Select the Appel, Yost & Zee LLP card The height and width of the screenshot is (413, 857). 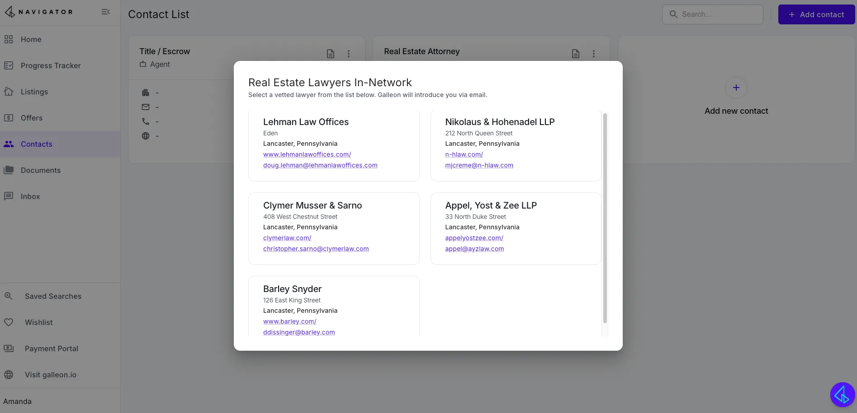(516, 228)
